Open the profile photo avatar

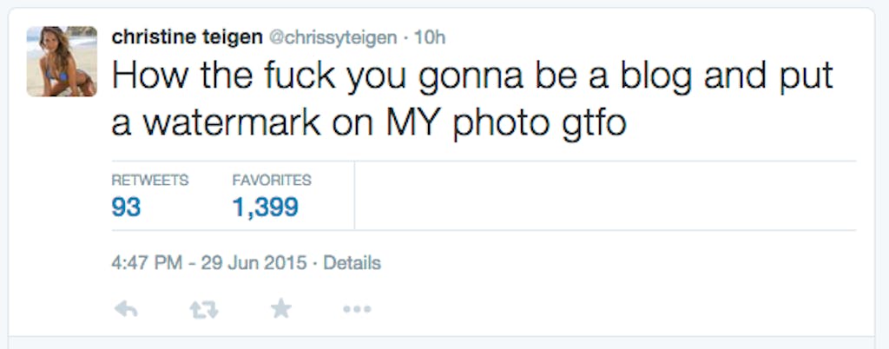(x=62, y=61)
